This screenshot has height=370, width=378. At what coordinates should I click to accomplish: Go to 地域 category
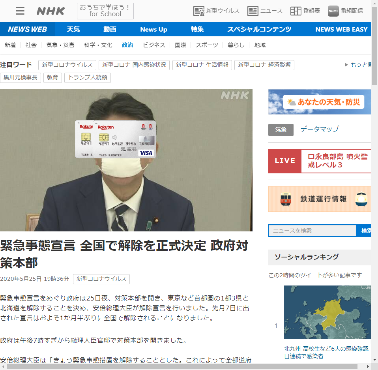260,45
